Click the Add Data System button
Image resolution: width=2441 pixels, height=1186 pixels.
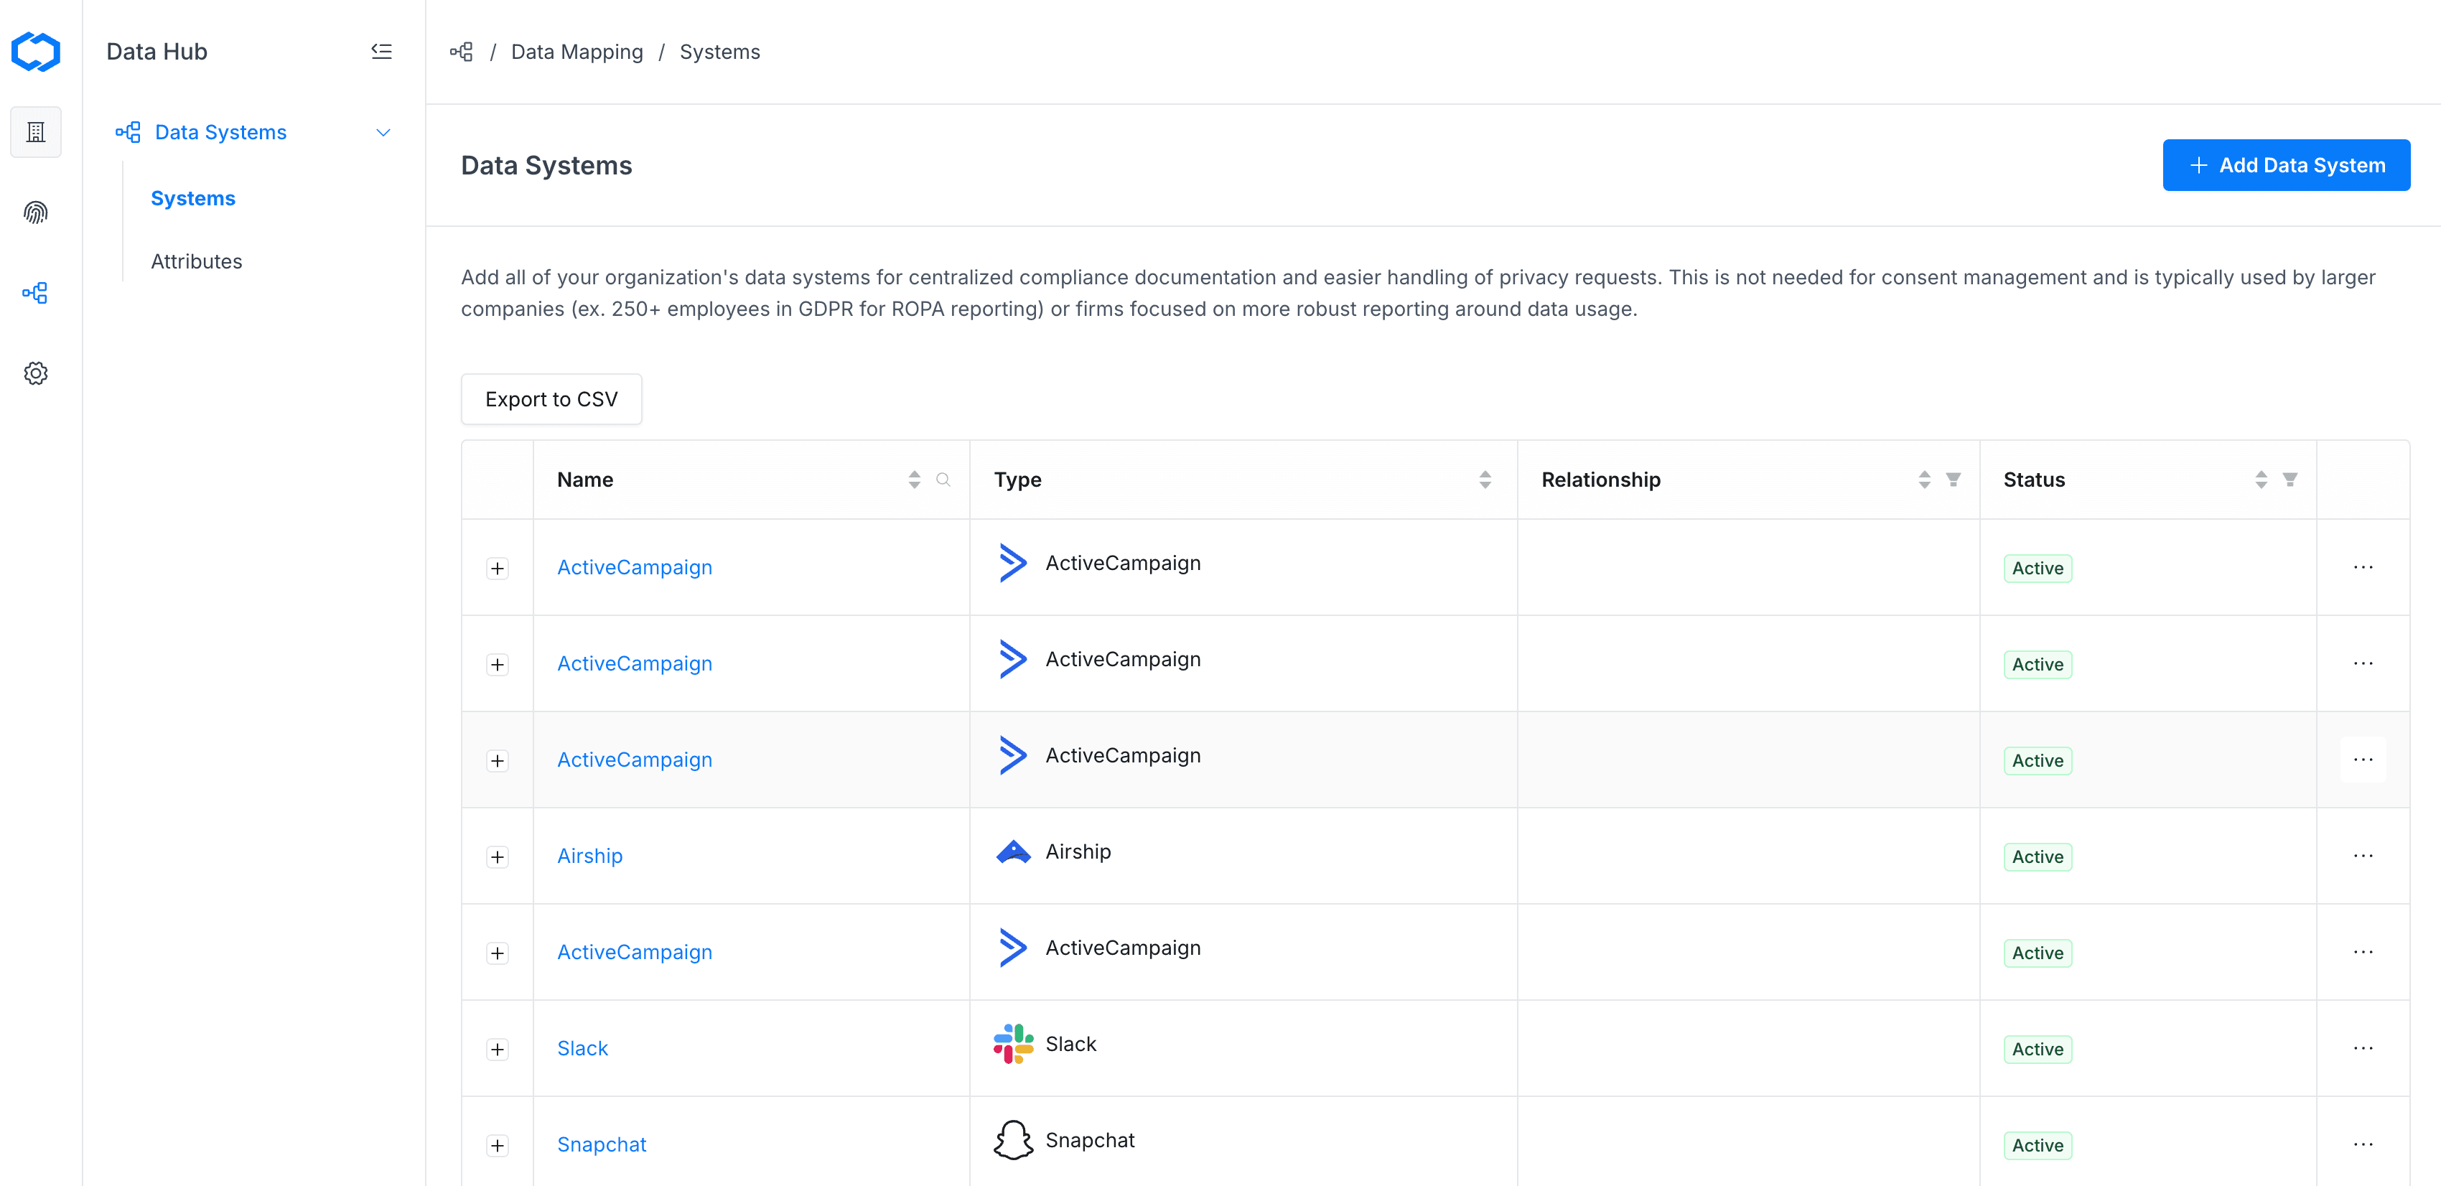click(2286, 165)
